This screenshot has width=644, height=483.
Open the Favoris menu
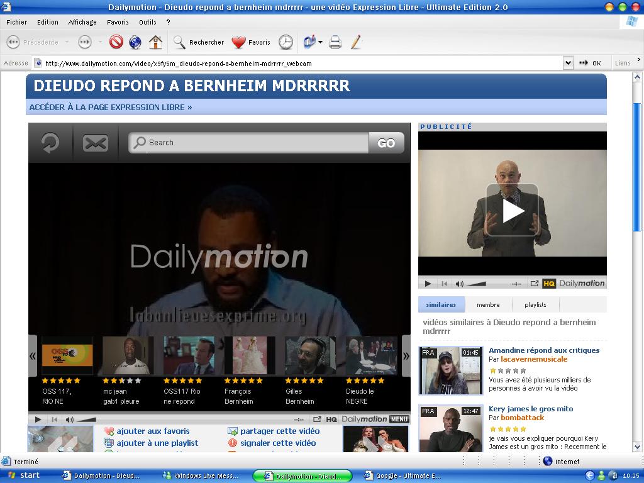click(x=118, y=22)
